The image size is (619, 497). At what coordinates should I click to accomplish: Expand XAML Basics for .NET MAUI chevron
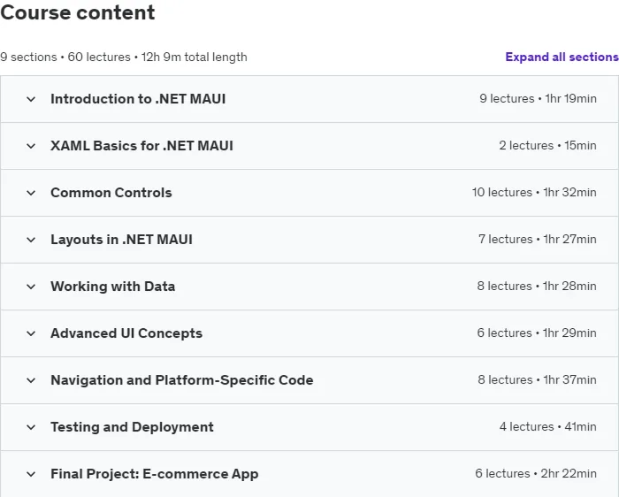(31, 146)
